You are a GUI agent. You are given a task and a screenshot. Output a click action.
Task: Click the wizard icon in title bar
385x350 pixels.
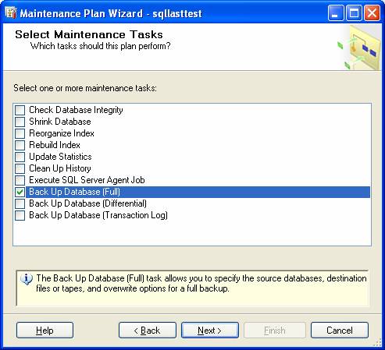11,12
